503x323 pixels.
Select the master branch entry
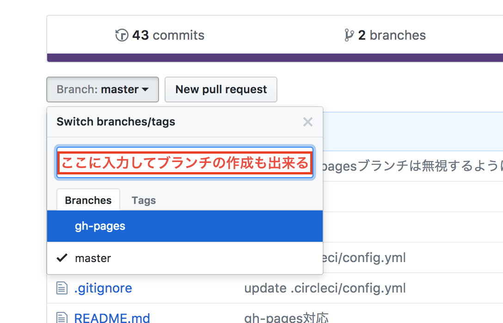point(185,258)
